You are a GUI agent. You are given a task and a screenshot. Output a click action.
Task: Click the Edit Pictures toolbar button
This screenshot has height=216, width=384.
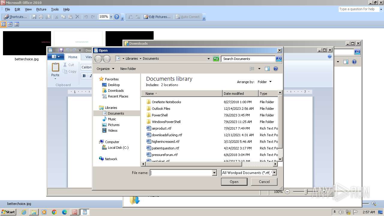[157, 17]
